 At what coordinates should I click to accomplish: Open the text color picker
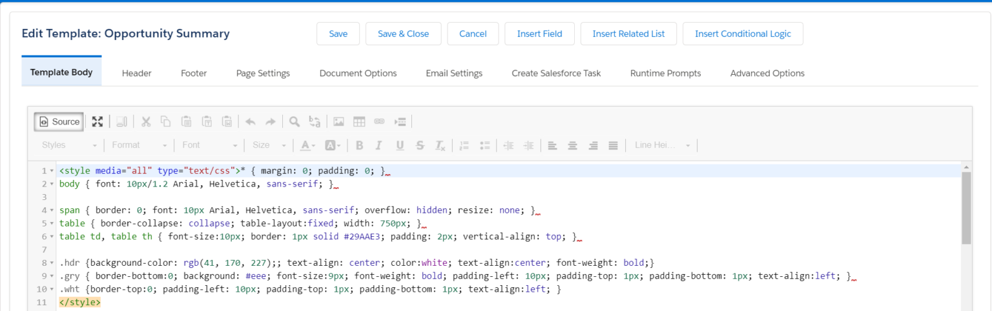pyautogui.click(x=307, y=145)
